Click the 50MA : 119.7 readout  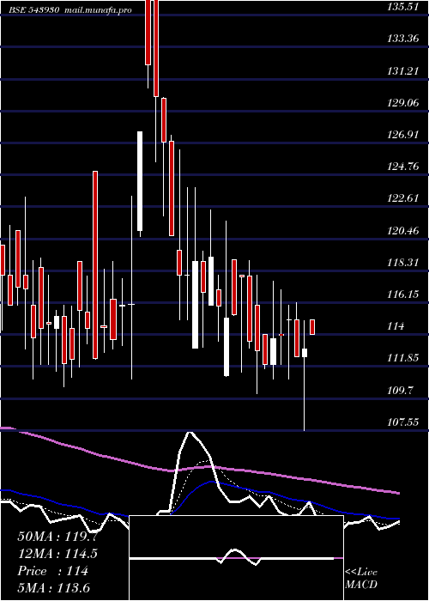(57, 537)
